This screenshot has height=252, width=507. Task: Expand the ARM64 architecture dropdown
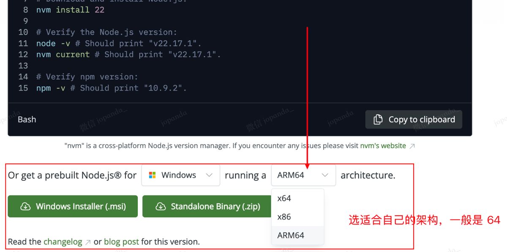click(303, 175)
